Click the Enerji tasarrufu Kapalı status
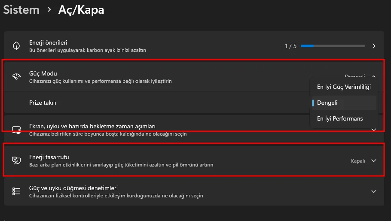Viewport: 391px width, 221px height. 358,161
